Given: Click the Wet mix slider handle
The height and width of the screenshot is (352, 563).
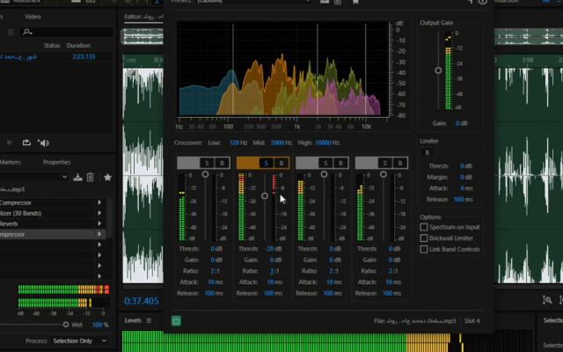Looking at the screenshot, I should [66, 325].
